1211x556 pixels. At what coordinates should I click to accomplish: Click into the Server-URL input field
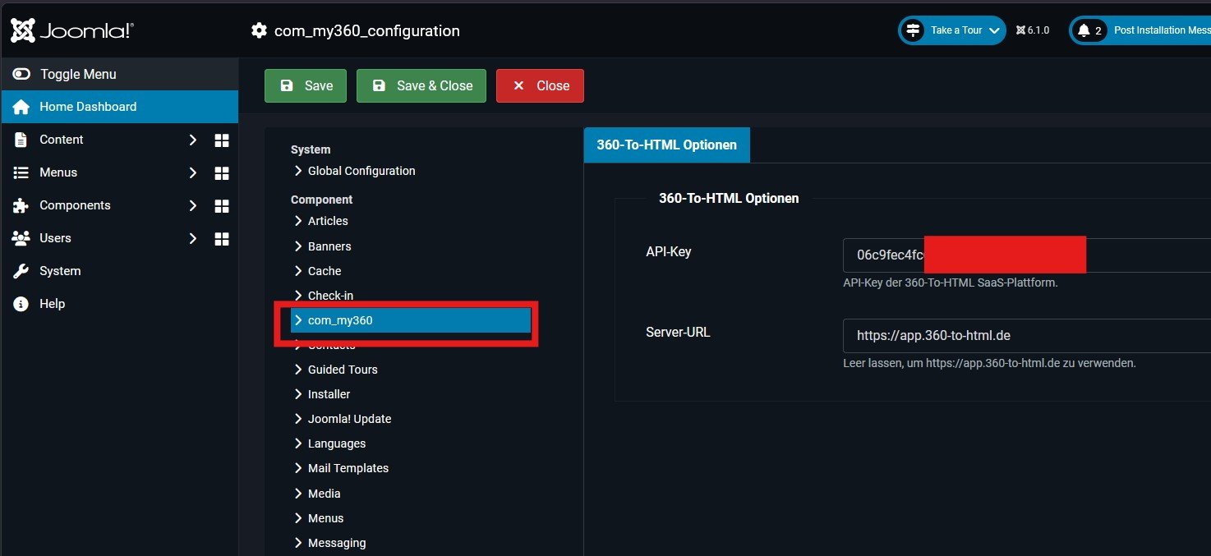pyautogui.click(x=1027, y=335)
